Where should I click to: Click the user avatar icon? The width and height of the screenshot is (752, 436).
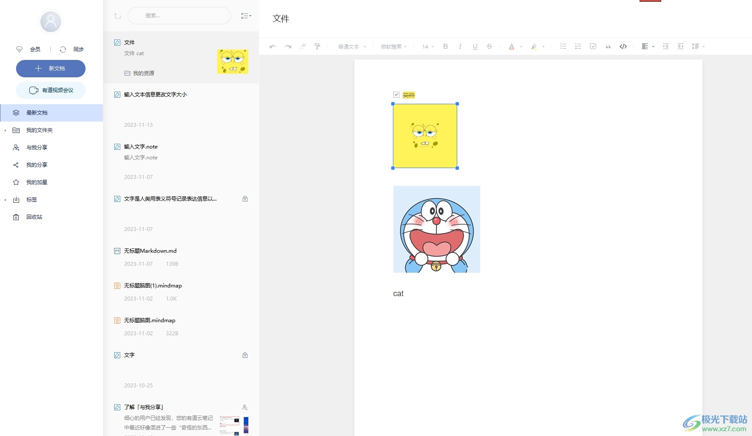[x=51, y=22]
